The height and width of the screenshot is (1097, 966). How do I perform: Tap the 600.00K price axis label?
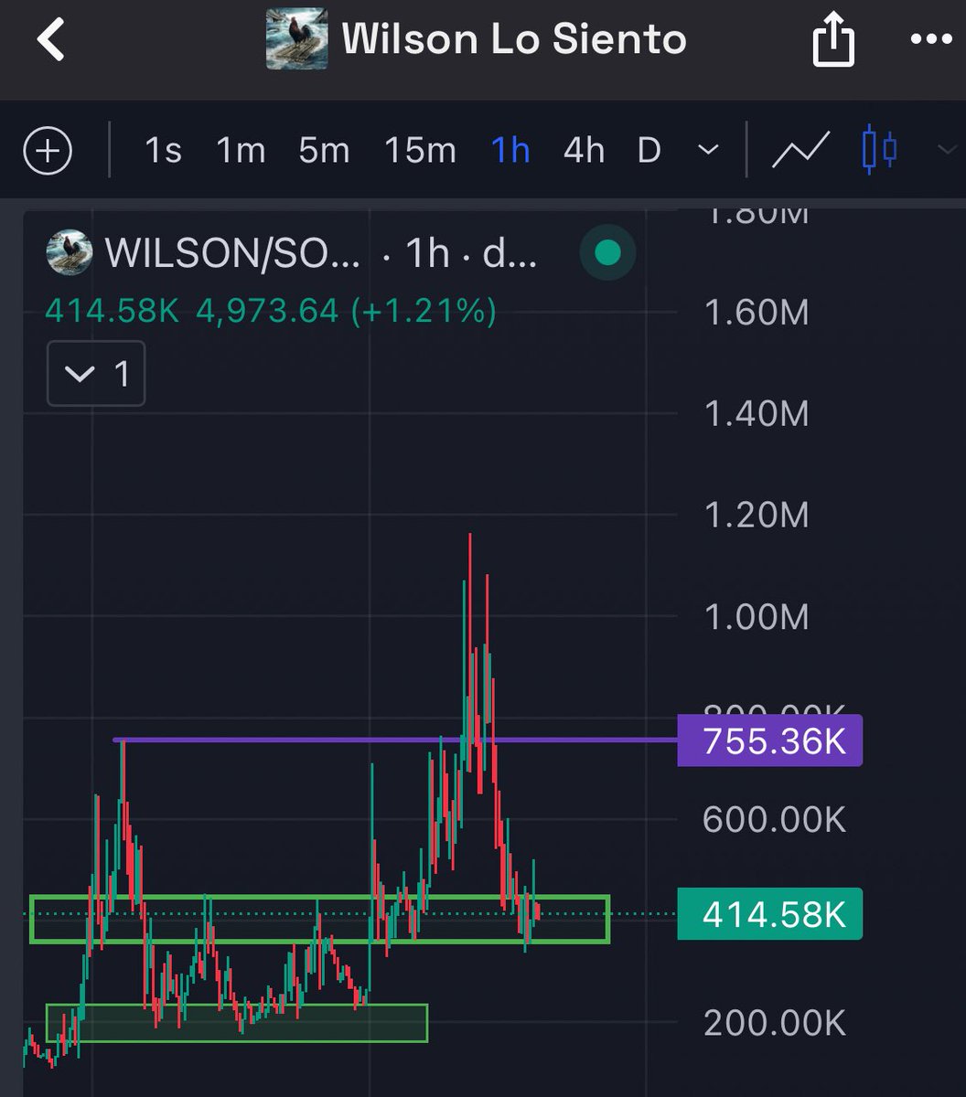(x=774, y=820)
